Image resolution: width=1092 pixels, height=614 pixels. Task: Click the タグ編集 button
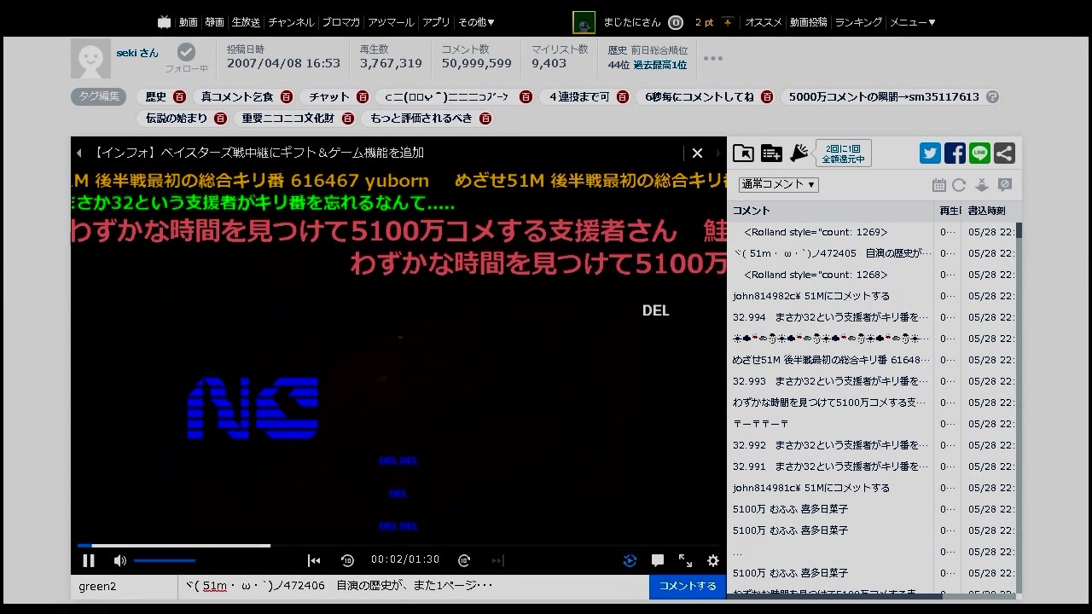[x=99, y=96]
